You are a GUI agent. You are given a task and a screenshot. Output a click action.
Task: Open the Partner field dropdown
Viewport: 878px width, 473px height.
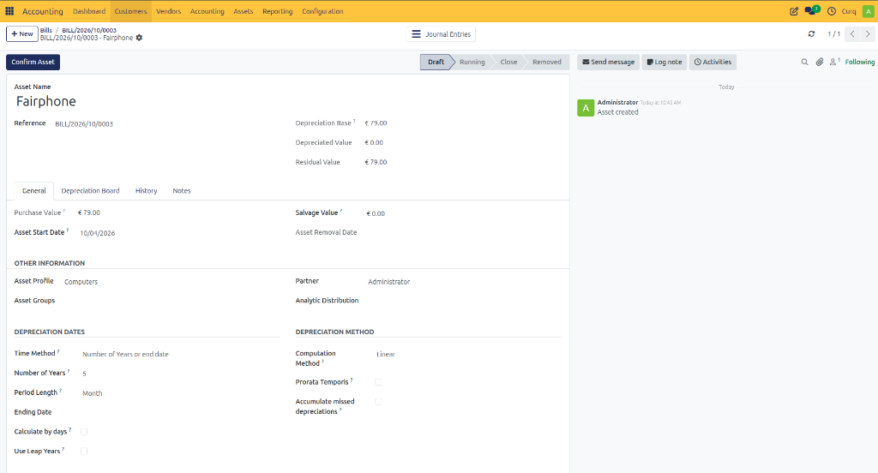[x=464, y=282]
